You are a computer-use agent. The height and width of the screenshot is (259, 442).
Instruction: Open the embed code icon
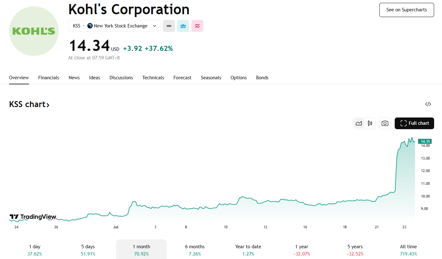tap(428, 104)
